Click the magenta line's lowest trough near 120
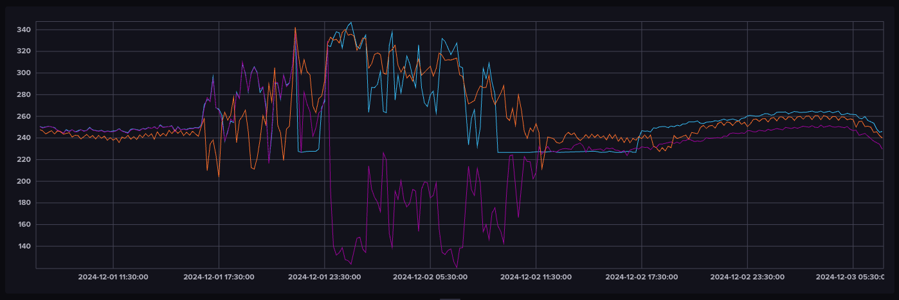Screen dimensions: 899x300 (457, 267)
